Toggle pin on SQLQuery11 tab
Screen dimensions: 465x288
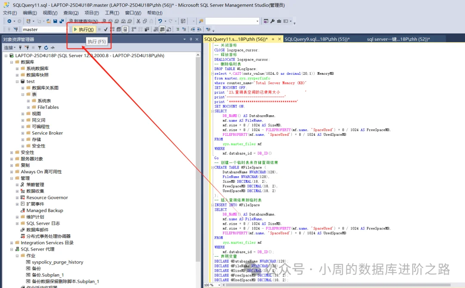pyautogui.click(x=273, y=39)
